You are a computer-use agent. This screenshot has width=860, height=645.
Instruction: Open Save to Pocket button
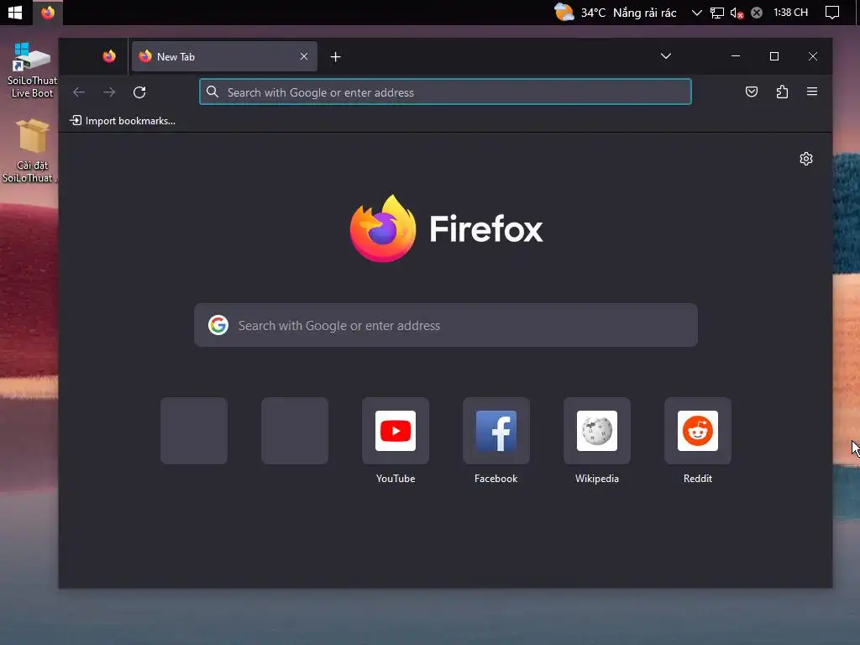tap(752, 92)
